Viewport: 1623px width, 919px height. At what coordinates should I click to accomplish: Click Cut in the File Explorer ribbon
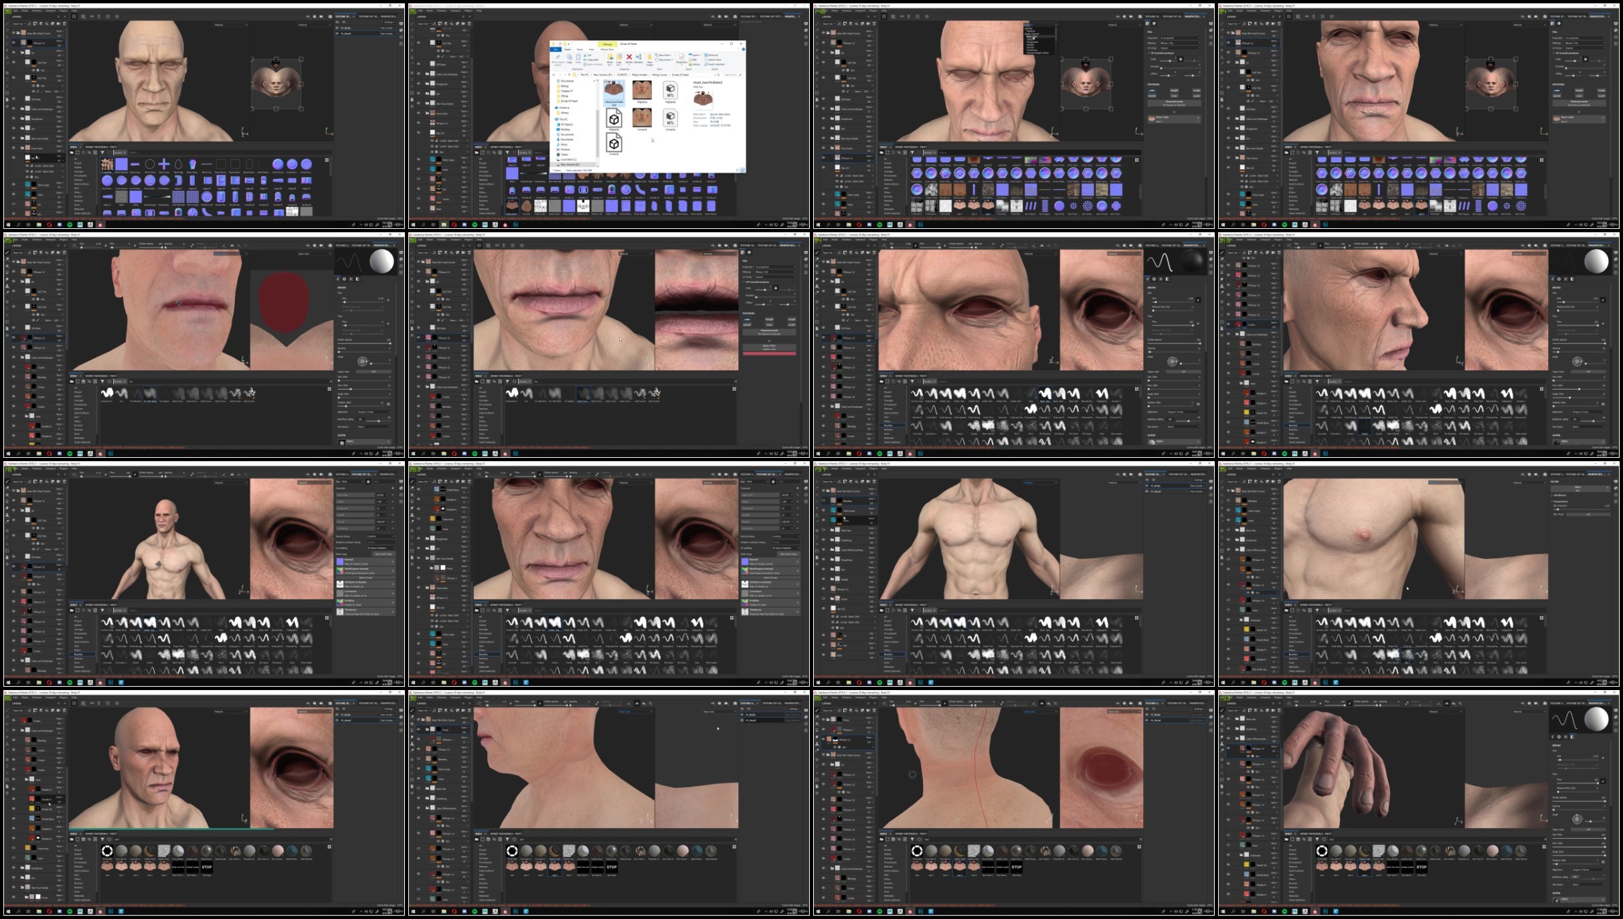588,56
